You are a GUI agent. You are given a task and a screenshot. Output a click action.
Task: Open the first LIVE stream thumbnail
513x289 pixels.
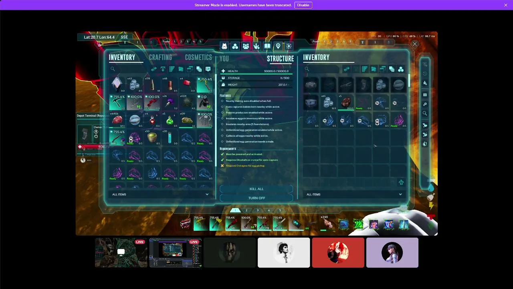pos(121,252)
